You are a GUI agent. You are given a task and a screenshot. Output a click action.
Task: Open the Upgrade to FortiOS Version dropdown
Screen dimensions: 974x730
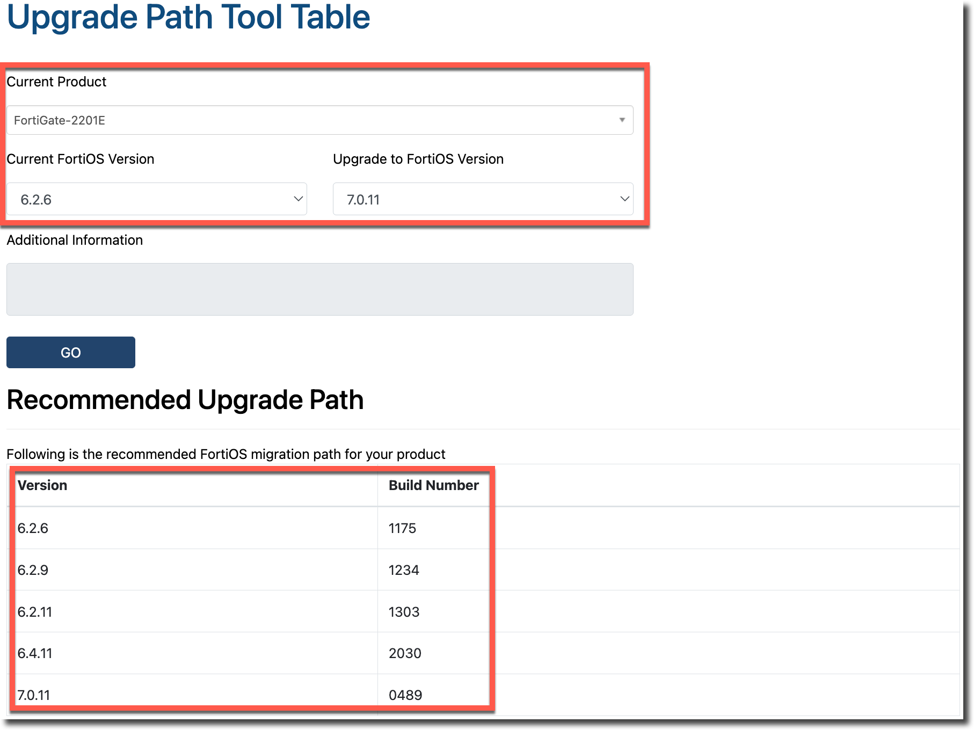(x=482, y=199)
